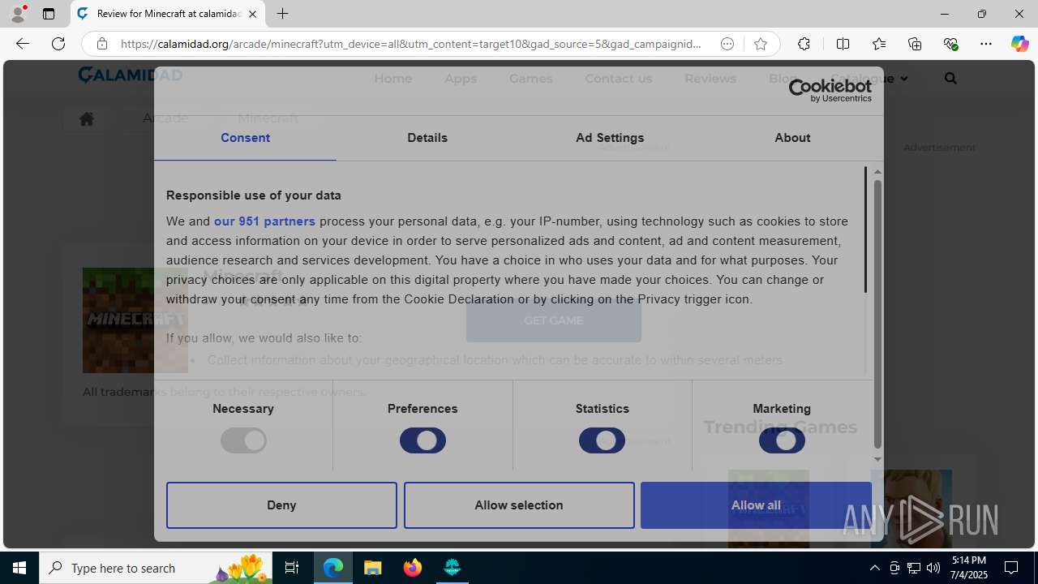Image resolution: width=1038 pixels, height=584 pixels.
Task: Open Task View on taskbar
Action: click(292, 568)
